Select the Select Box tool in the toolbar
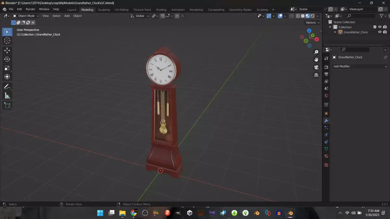 [x=7, y=32]
